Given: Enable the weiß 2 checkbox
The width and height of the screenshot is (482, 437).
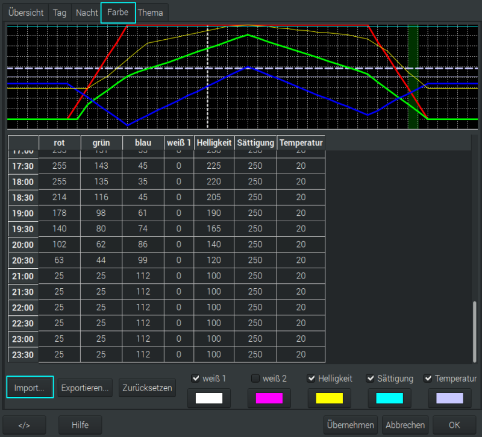Looking at the screenshot, I should click(255, 379).
